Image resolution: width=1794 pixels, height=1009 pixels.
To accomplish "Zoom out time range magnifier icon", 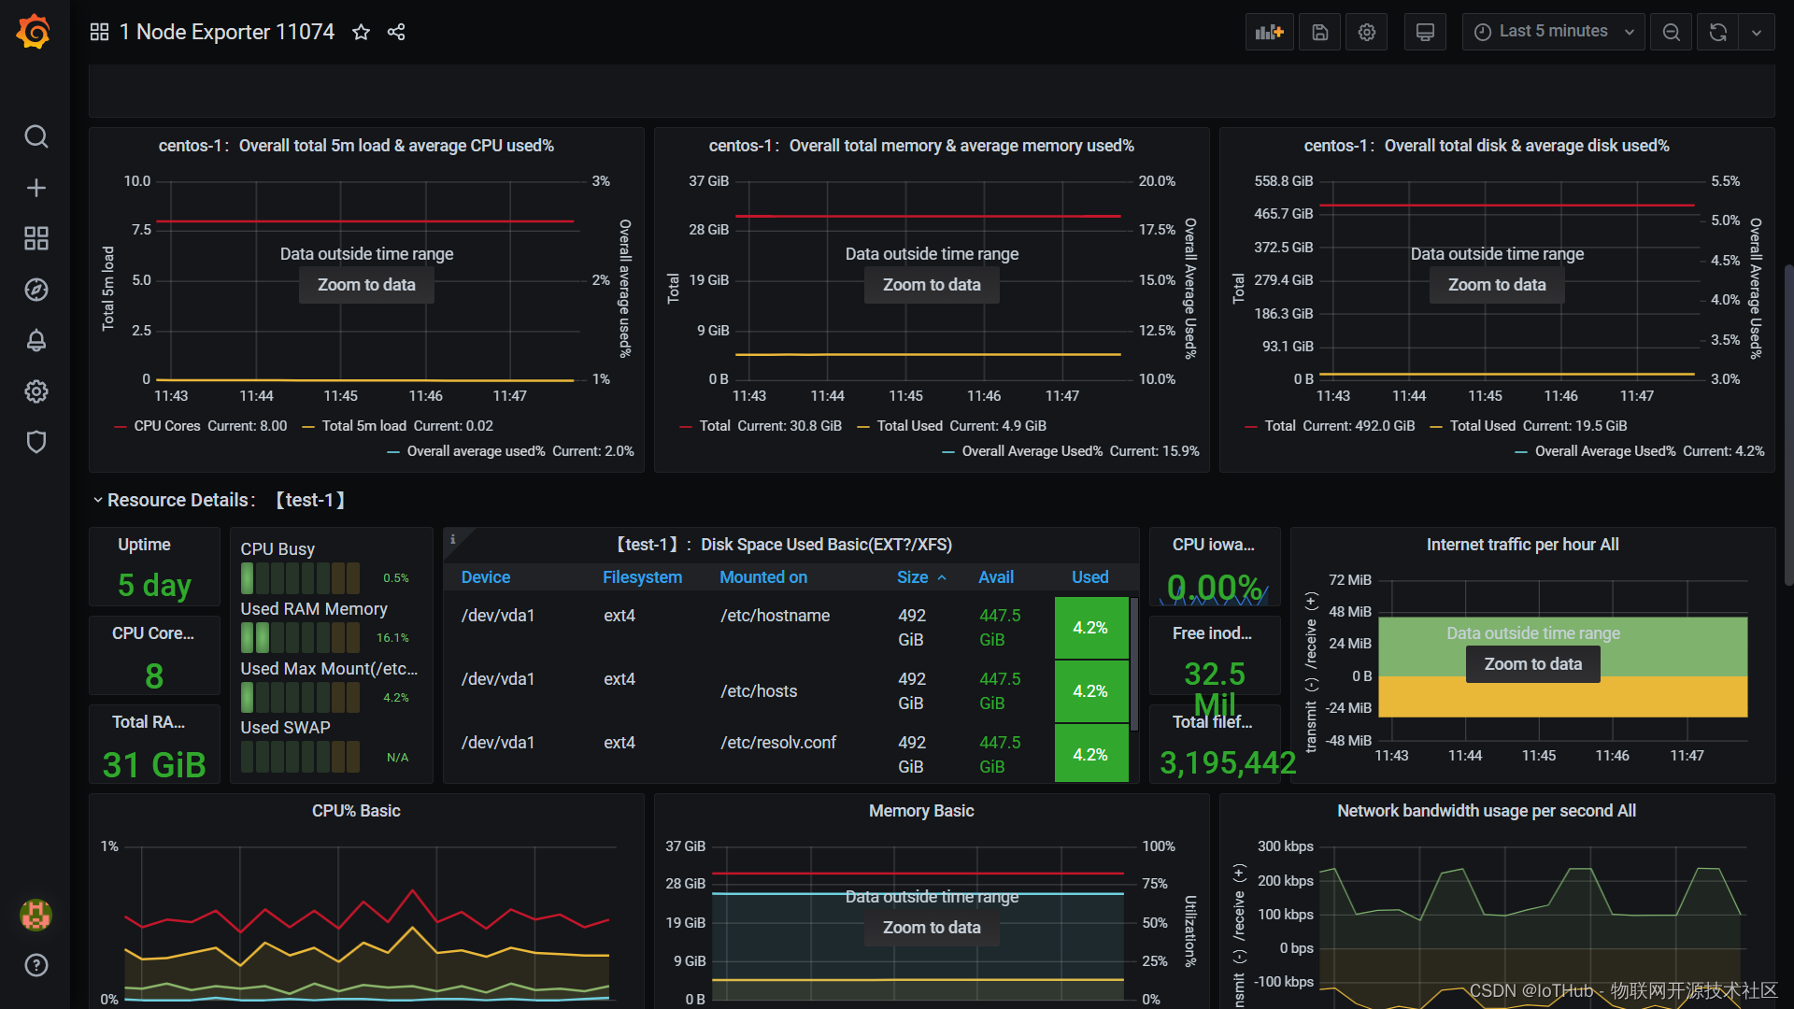I will coord(1671,32).
